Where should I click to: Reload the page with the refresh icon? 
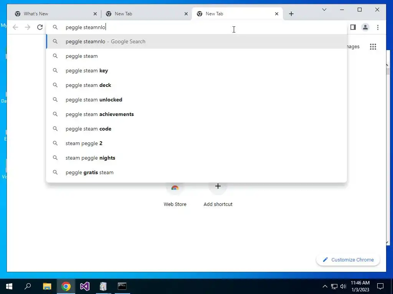coord(40,27)
